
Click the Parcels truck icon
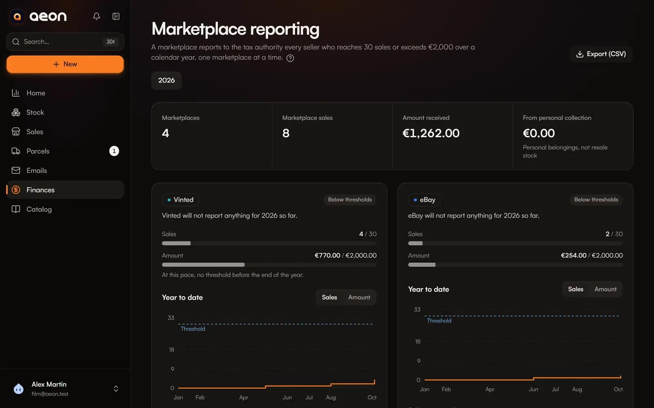16,151
